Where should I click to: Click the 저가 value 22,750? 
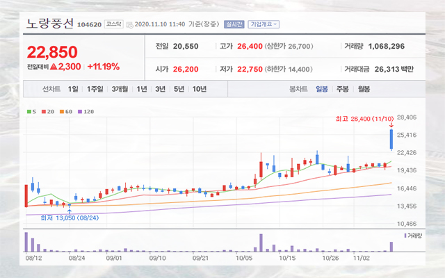(250, 69)
